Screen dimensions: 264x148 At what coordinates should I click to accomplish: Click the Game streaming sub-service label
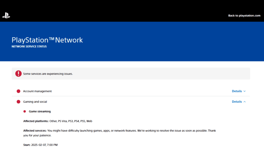click(39, 111)
